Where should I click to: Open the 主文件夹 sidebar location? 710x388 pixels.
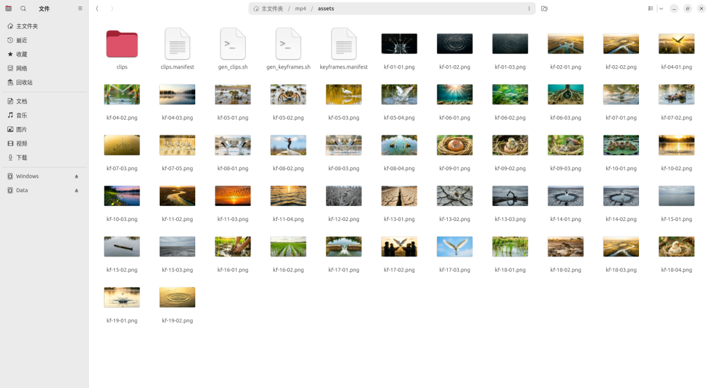tap(45, 26)
